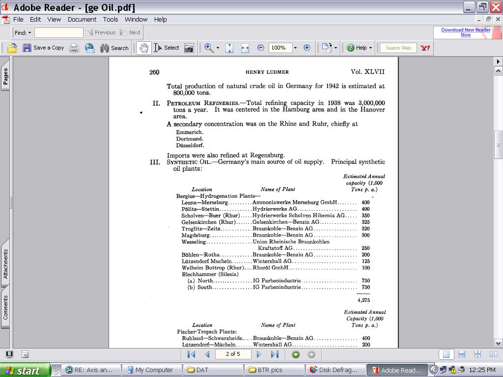503x377 pixels.
Task: Click the Find text input box
Action: click(x=59, y=33)
